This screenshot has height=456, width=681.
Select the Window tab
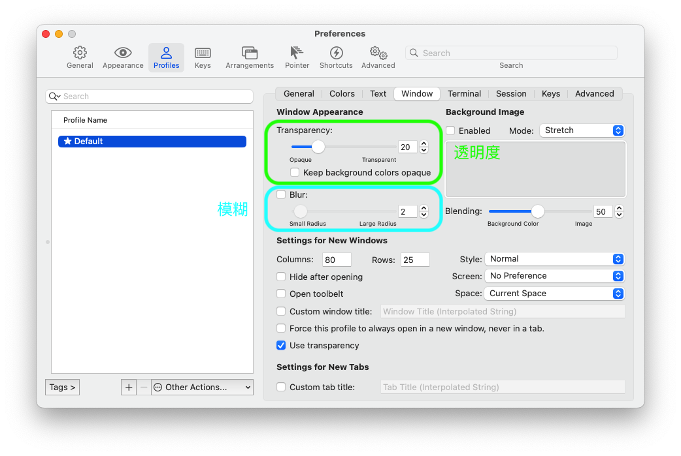coord(417,94)
